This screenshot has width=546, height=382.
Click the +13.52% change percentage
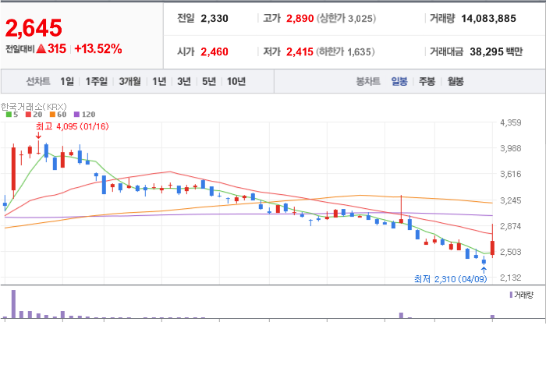tap(98, 48)
